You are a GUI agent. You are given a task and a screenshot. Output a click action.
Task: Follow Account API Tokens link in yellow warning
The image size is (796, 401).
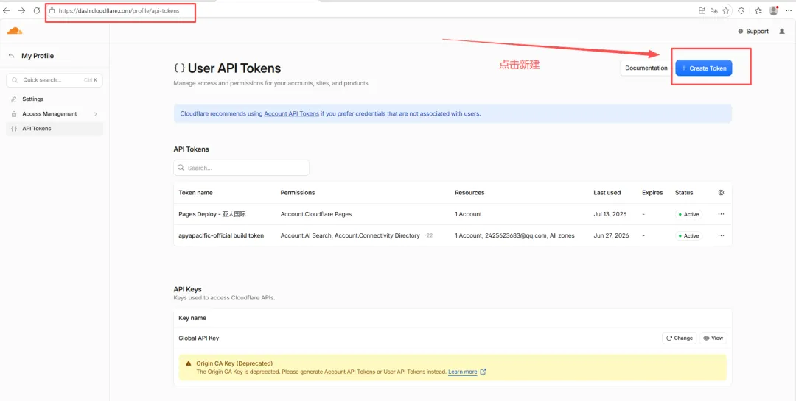click(x=349, y=372)
